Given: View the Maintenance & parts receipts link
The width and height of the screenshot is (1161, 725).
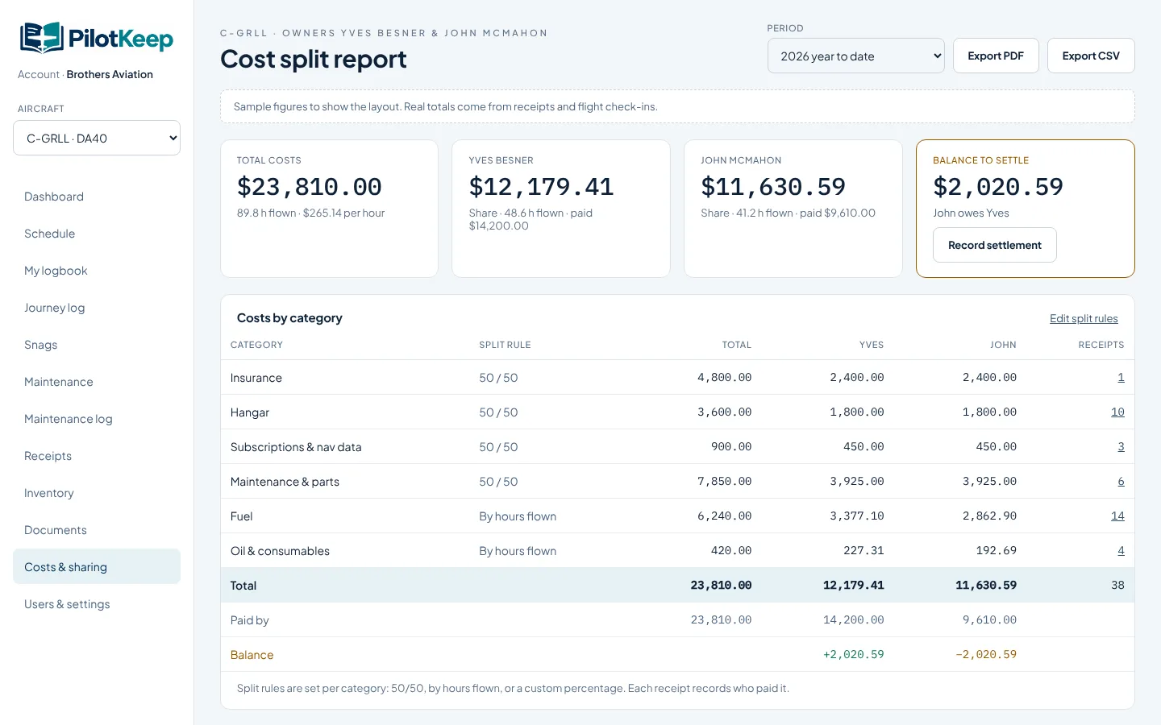Looking at the screenshot, I should pyautogui.click(x=1121, y=481).
